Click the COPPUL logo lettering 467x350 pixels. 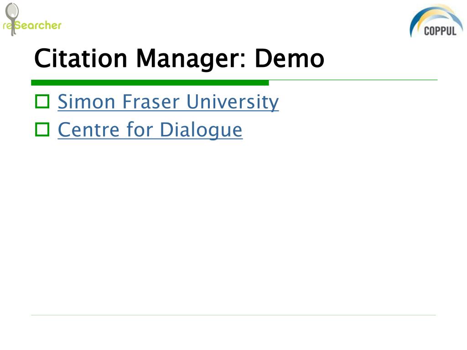pyautogui.click(x=440, y=31)
